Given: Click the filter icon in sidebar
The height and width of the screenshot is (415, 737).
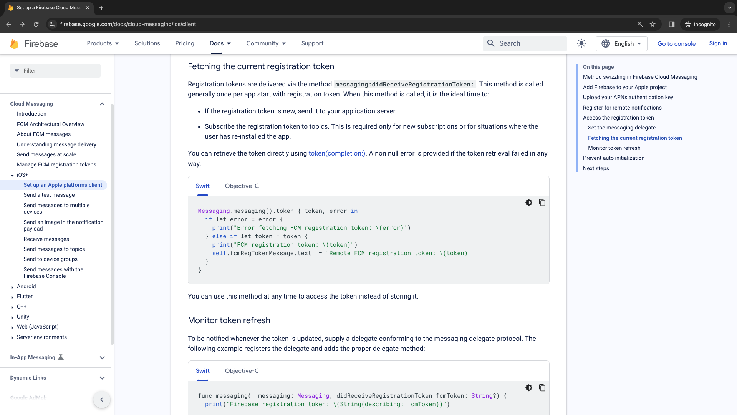Looking at the screenshot, I should [17, 71].
